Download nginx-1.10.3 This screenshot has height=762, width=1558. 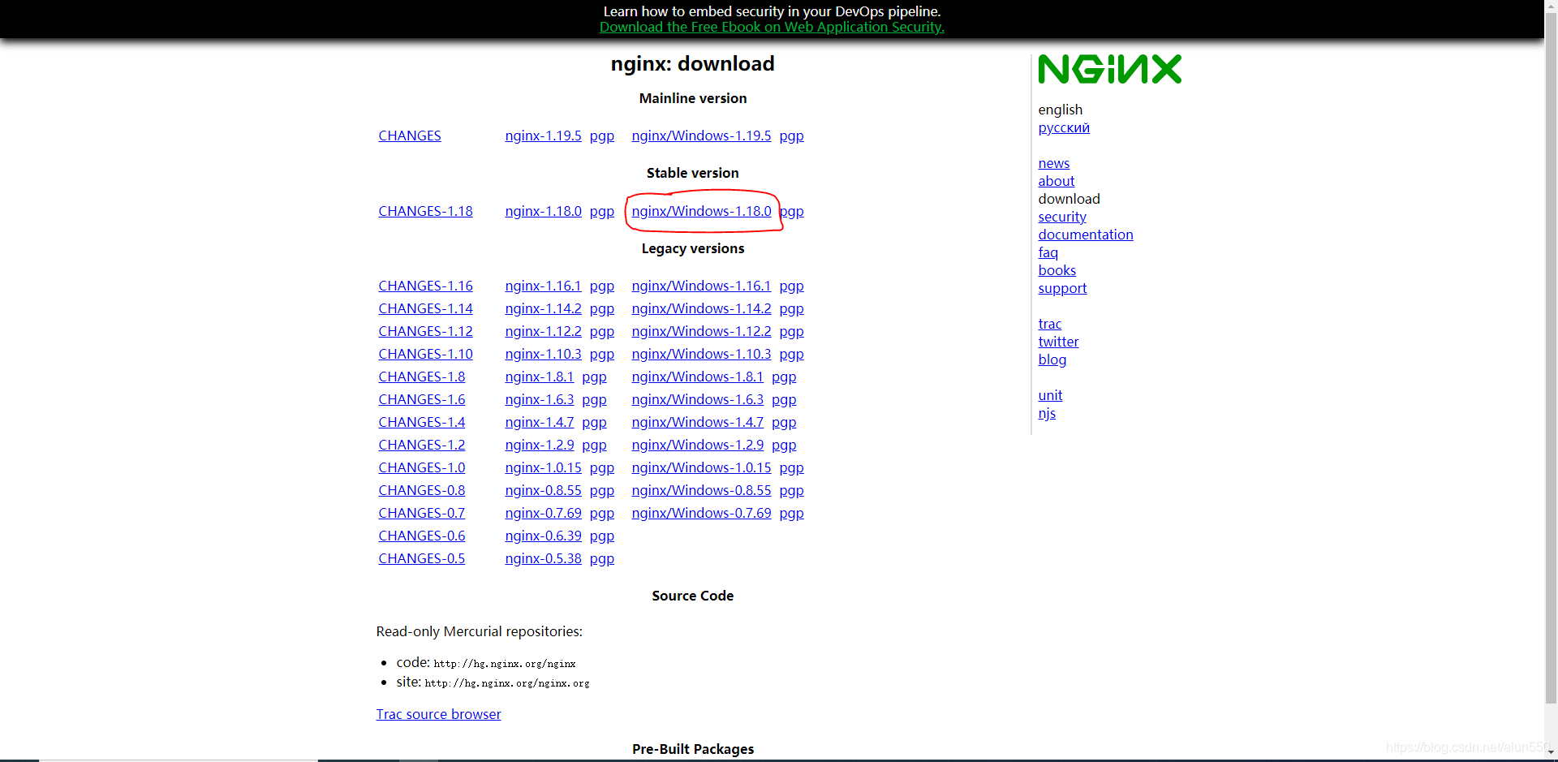543,354
